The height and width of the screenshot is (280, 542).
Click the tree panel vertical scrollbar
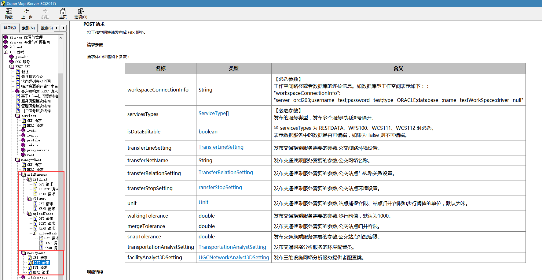click(60, 153)
